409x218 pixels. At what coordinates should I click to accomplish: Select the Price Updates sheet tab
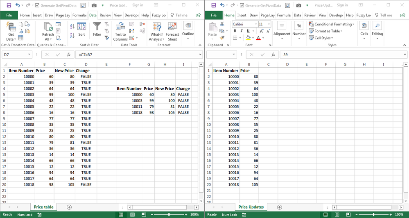(x=251, y=207)
